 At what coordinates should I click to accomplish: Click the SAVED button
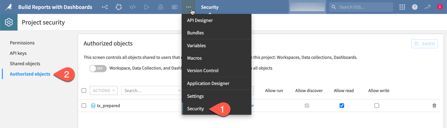[425, 44]
